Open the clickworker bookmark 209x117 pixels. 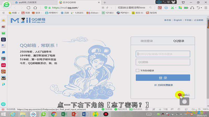tap(92, 13)
